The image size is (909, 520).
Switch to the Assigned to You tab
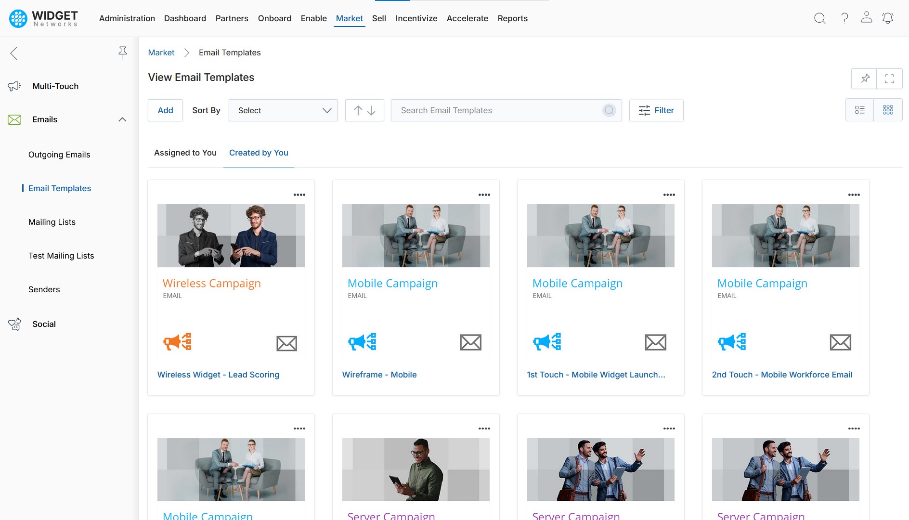185,153
